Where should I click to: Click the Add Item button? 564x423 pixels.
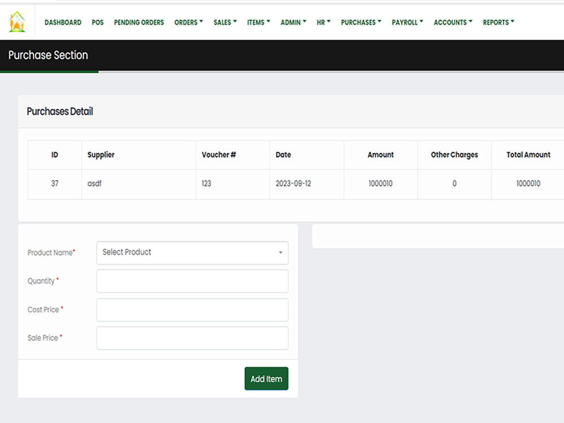click(x=266, y=378)
